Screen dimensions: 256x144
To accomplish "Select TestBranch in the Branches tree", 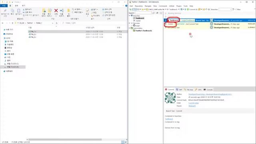I will coord(140,18).
